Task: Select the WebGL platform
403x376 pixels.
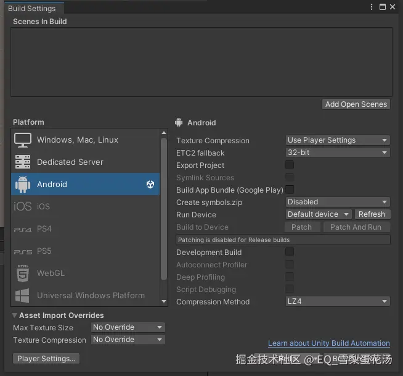Action: (x=85, y=273)
